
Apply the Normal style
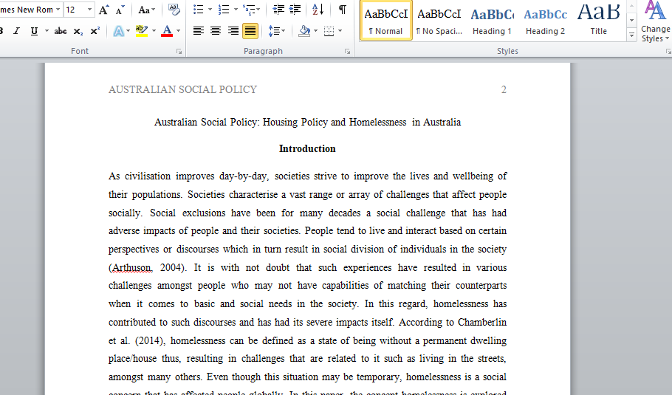tap(386, 20)
